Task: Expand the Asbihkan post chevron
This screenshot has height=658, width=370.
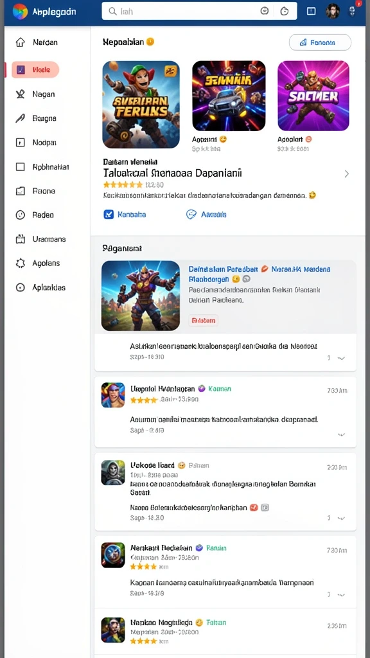Action: [342, 359]
